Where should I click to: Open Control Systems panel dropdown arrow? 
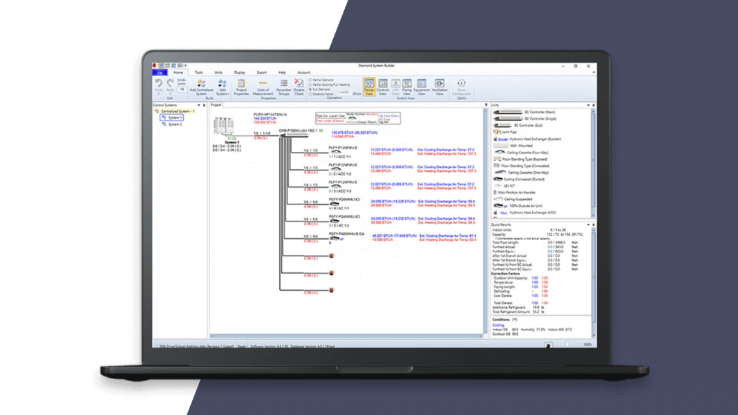pos(199,106)
